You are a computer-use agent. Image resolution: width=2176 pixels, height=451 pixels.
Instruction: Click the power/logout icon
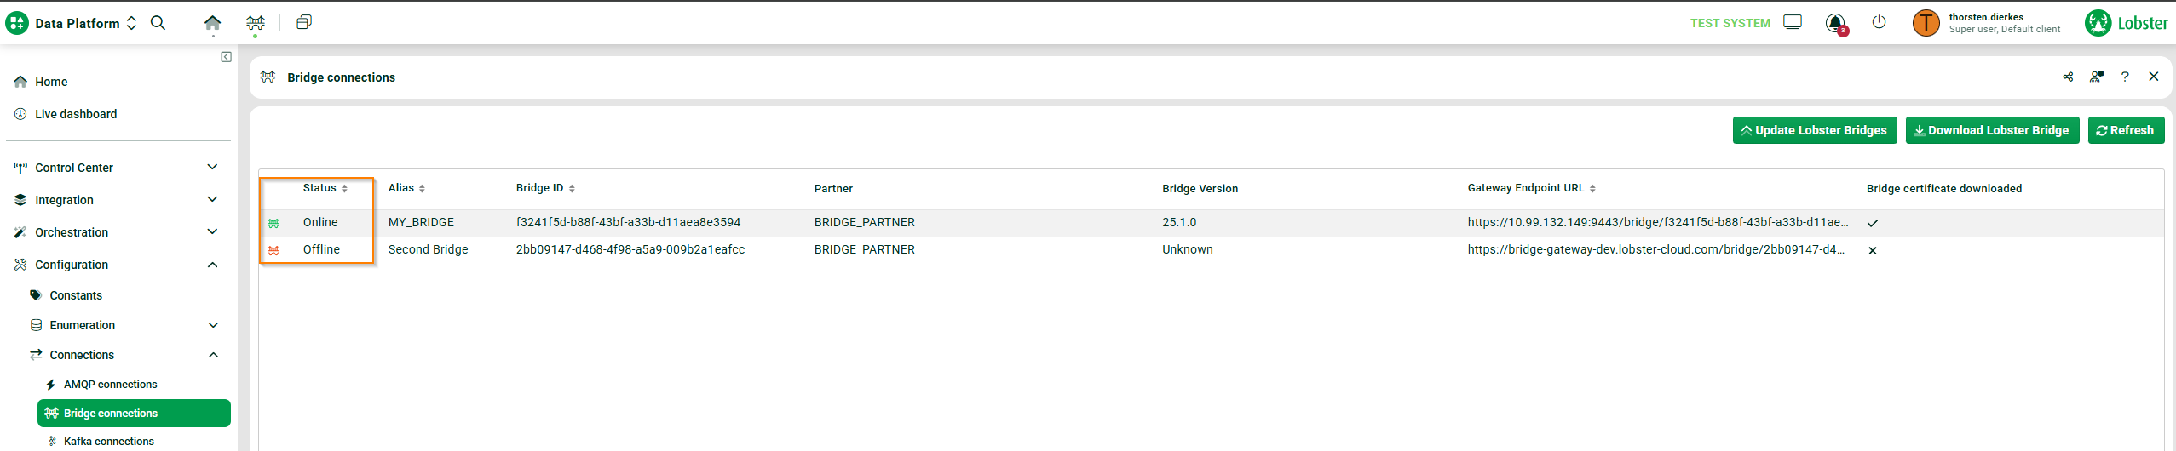[1879, 23]
